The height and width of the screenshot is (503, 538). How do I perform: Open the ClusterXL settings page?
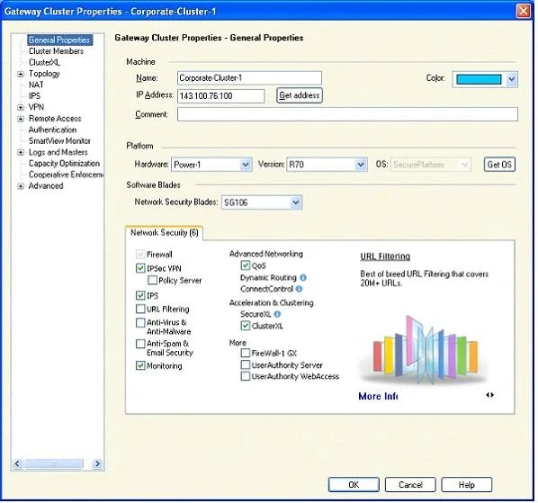tap(44, 62)
